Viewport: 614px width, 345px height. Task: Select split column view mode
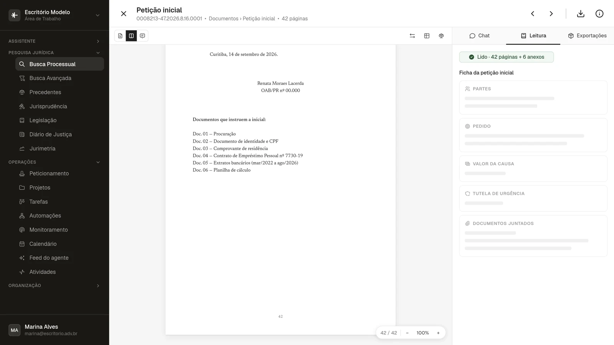131,36
